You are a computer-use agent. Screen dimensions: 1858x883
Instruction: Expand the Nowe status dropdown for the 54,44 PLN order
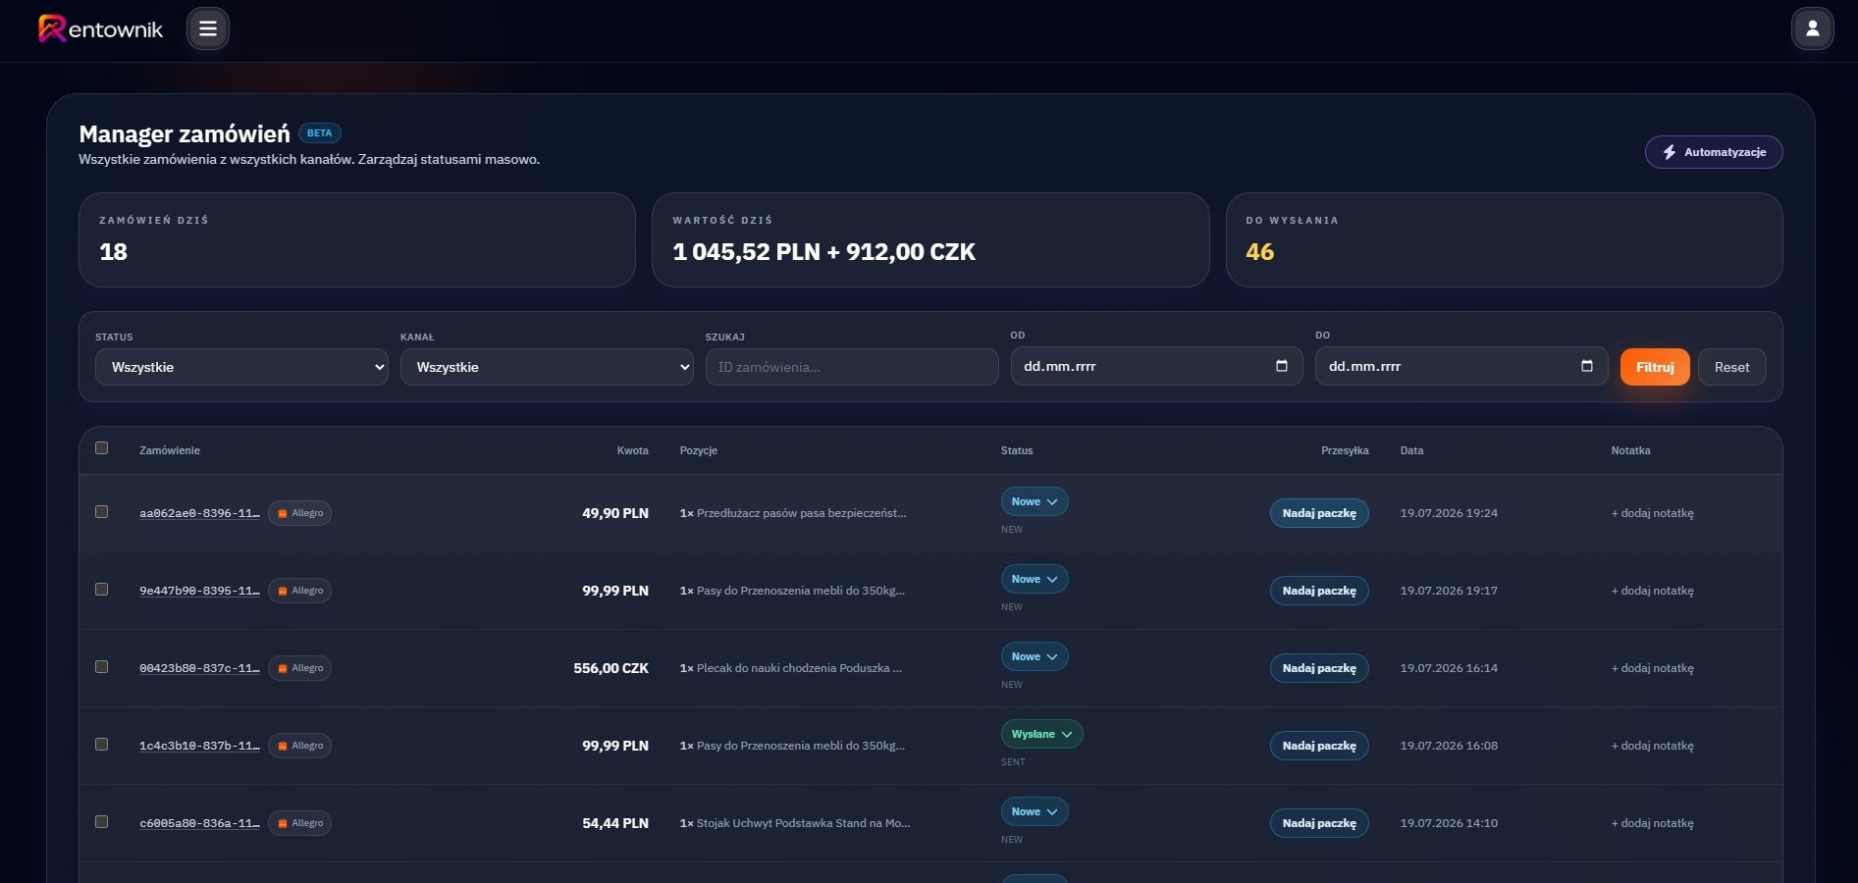click(x=1035, y=811)
